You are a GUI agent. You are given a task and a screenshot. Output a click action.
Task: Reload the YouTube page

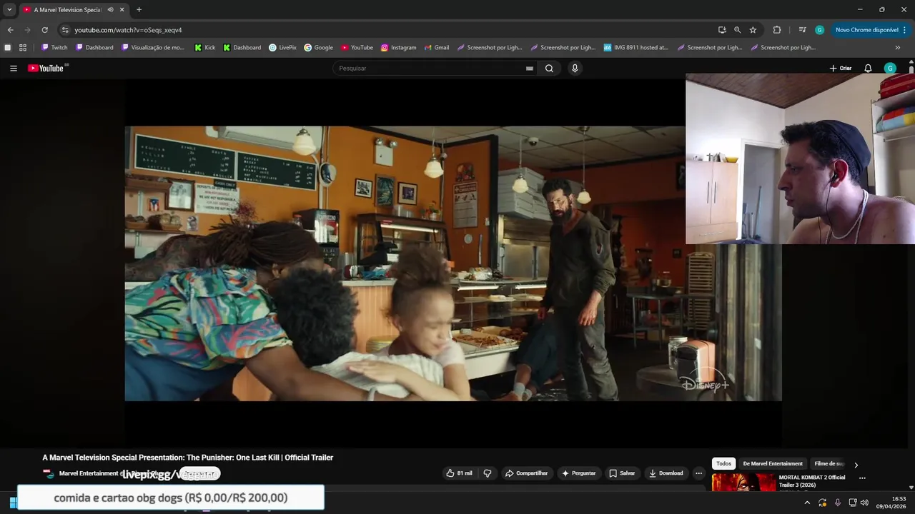click(44, 30)
